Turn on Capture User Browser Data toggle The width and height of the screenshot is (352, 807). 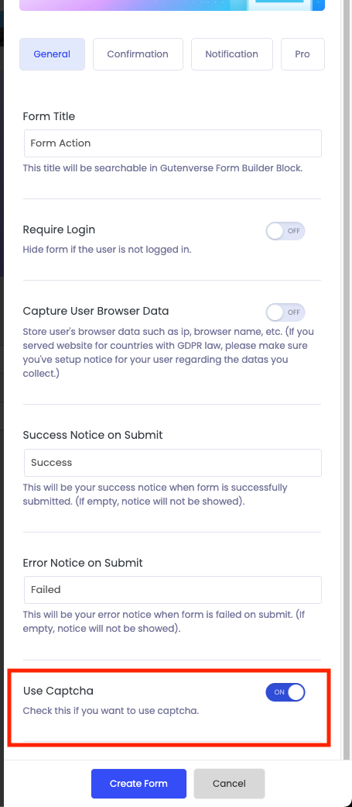tap(285, 312)
